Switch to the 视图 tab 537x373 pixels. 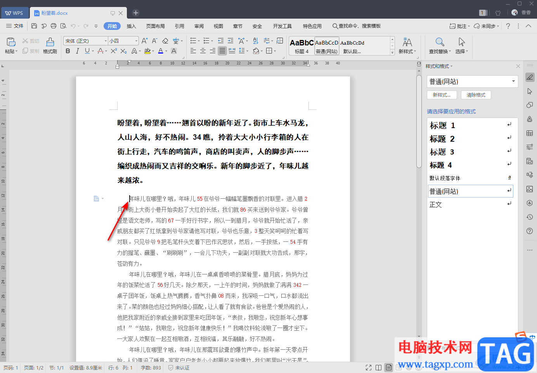[x=218, y=26]
